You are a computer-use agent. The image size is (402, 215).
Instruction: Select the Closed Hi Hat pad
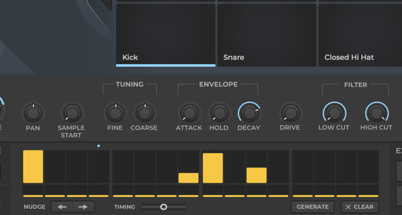coord(359,34)
